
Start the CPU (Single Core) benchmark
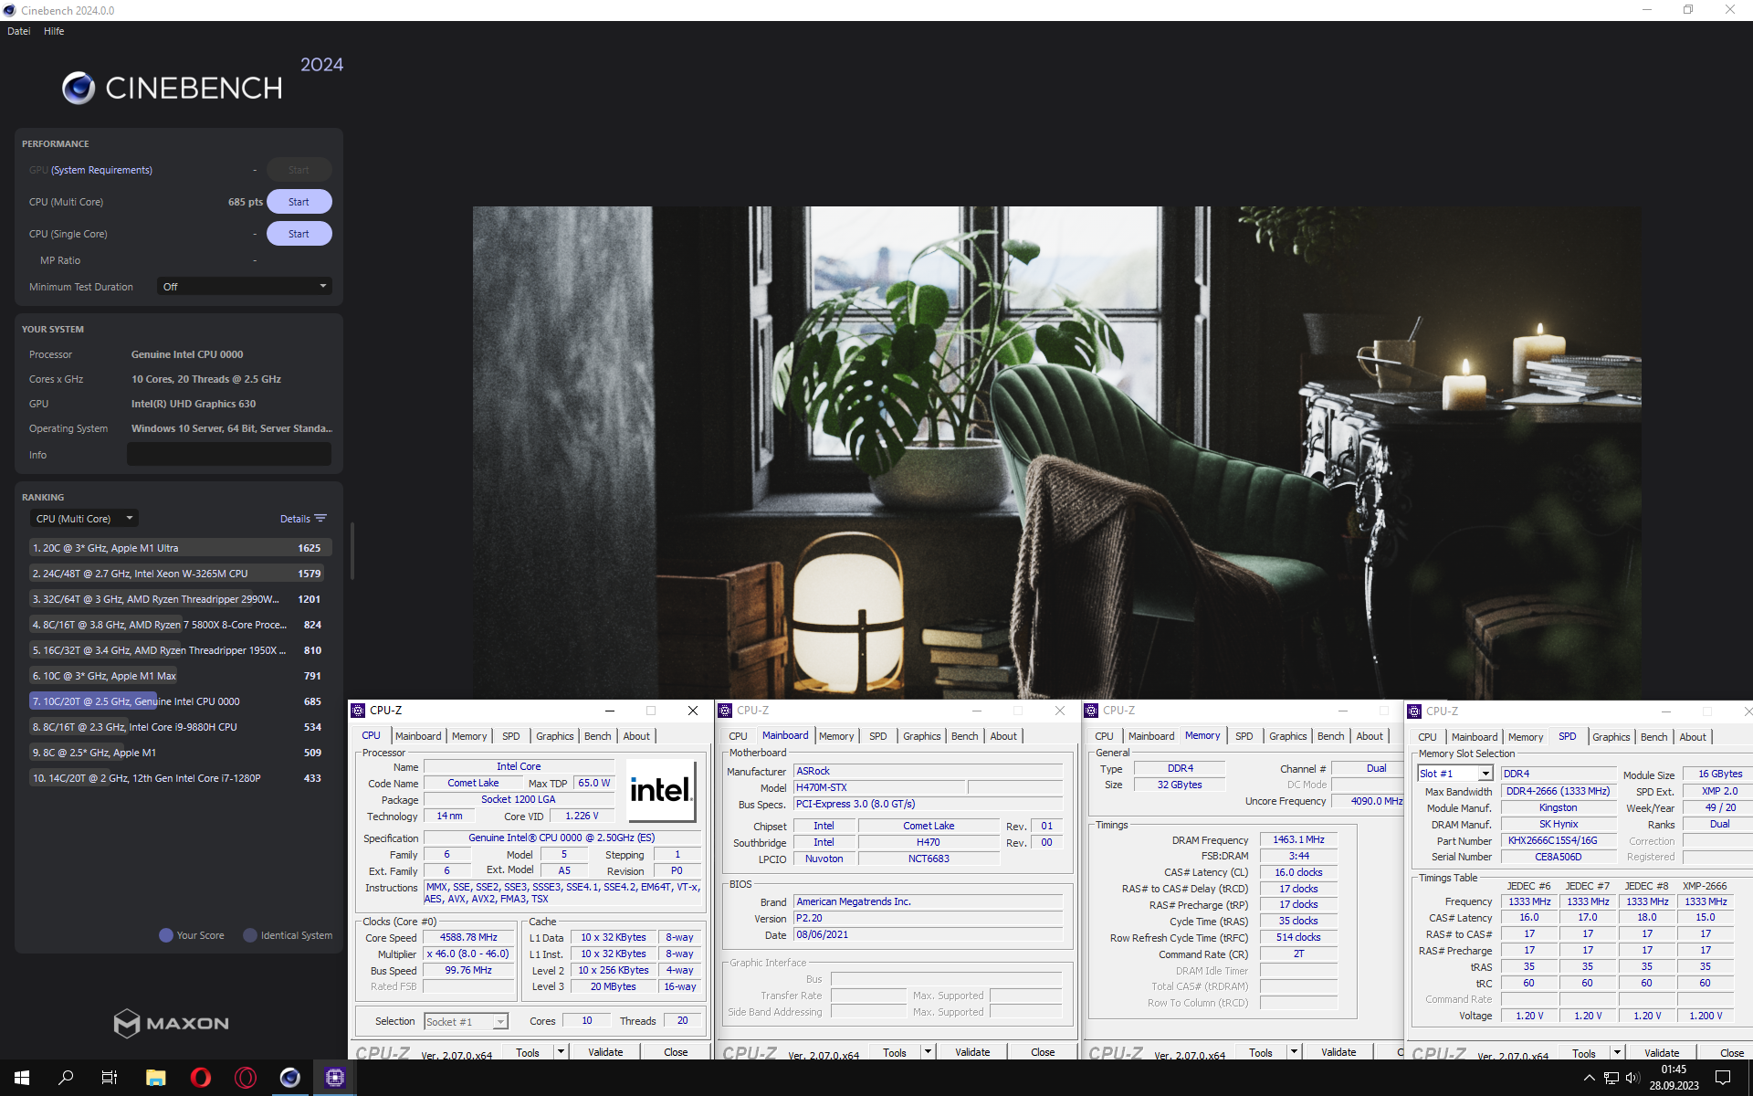coord(299,234)
